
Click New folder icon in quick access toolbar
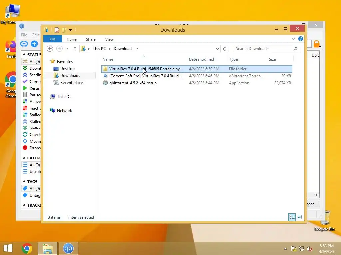64,30
